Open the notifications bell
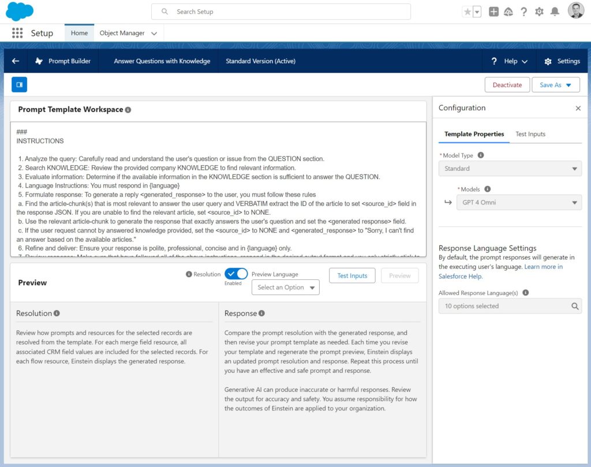The width and height of the screenshot is (591, 467). 555,12
